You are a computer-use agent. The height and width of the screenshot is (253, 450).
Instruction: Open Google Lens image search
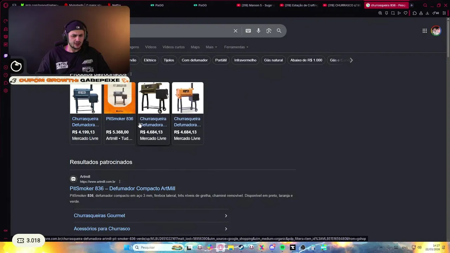(x=269, y=31)
